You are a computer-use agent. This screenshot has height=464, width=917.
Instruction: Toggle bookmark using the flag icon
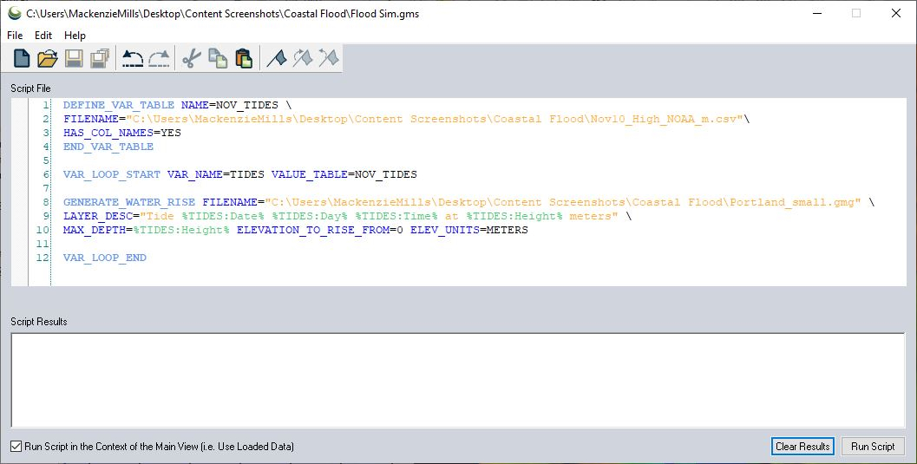tap(277, 58)
